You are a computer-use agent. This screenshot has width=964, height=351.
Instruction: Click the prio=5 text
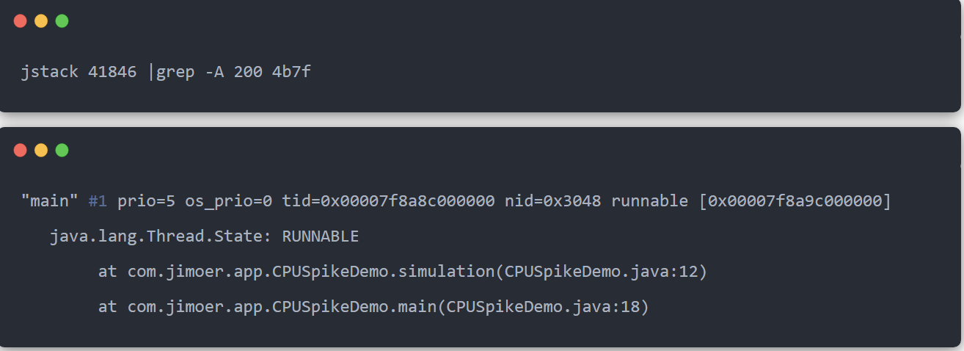point(146,201)
